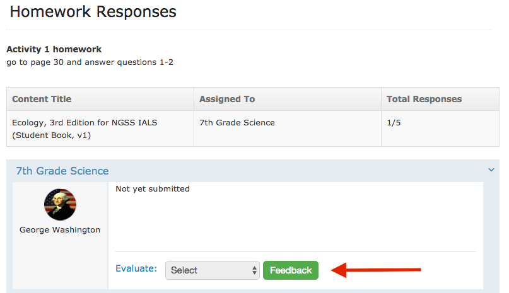509x293 pixels.
Task: Click the Total Responses column header
Action: coord(424,99)
